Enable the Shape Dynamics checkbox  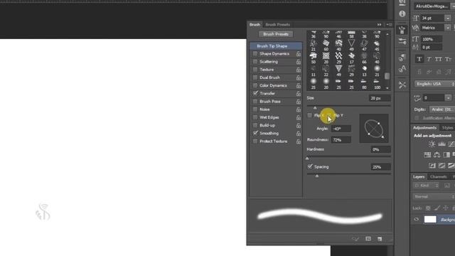[x=255, y=54]
